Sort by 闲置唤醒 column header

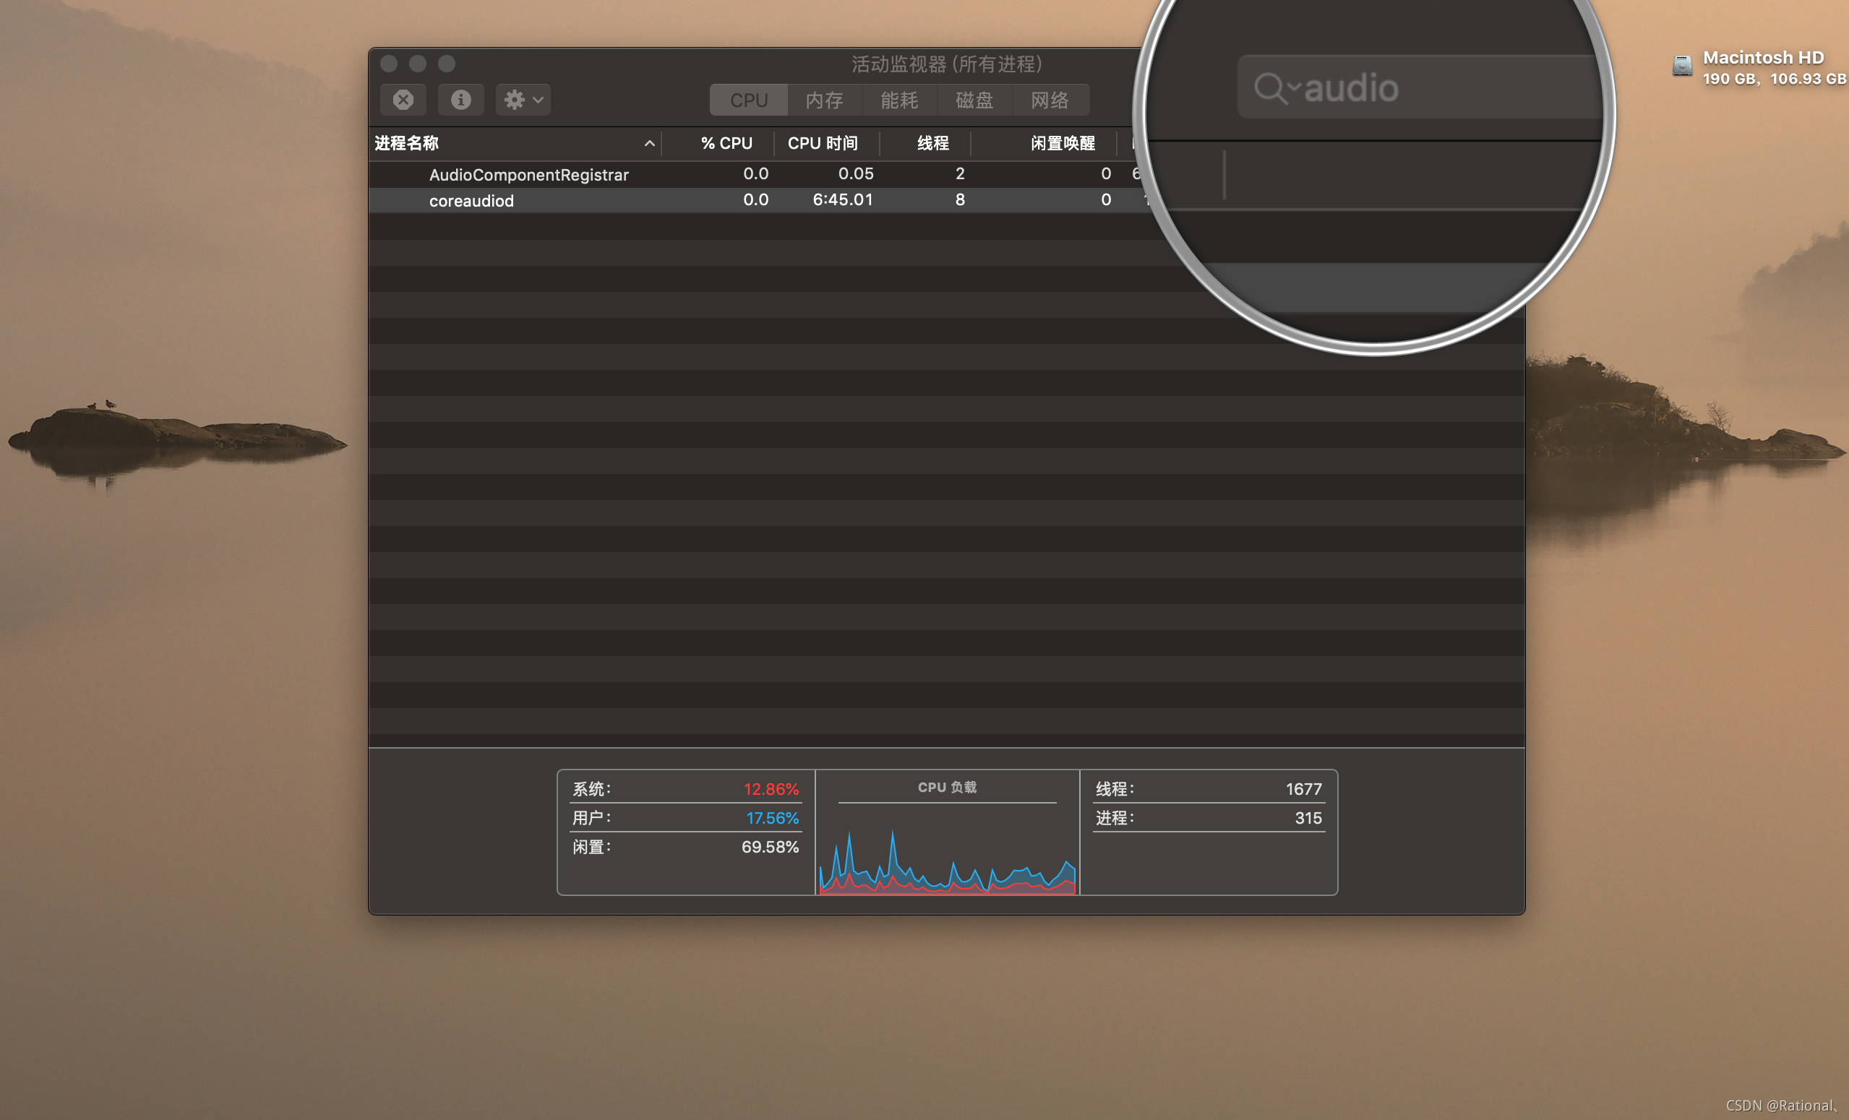pyautogui.click(x=1062, y=143)
